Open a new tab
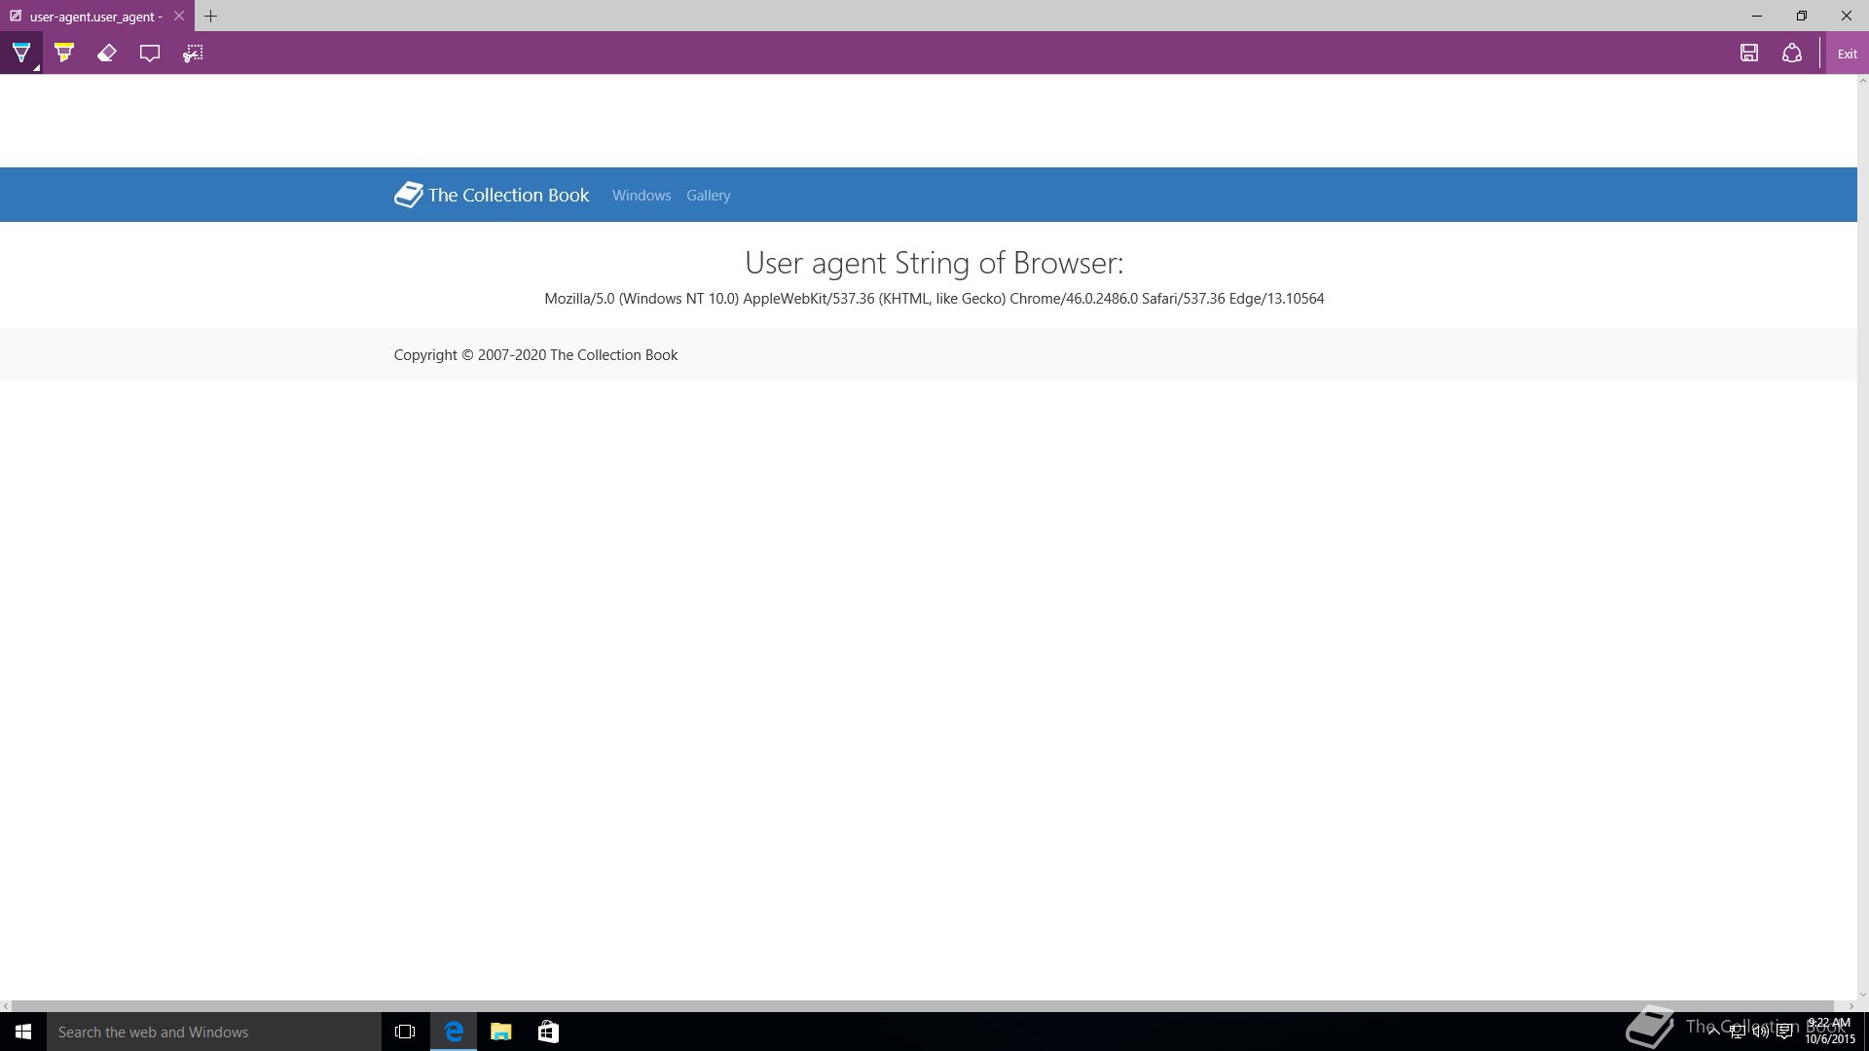 click(x=210, y=16)
